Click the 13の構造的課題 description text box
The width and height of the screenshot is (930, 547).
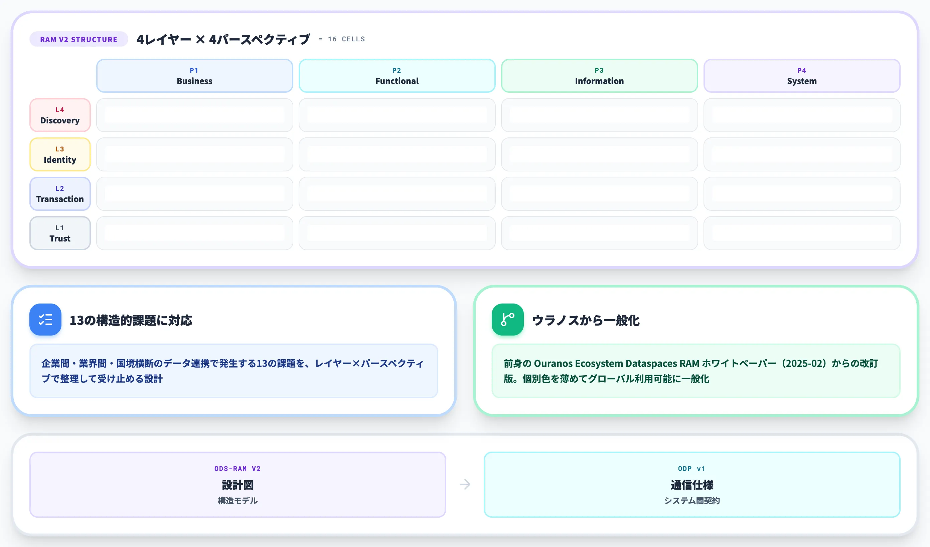point(234,371)
